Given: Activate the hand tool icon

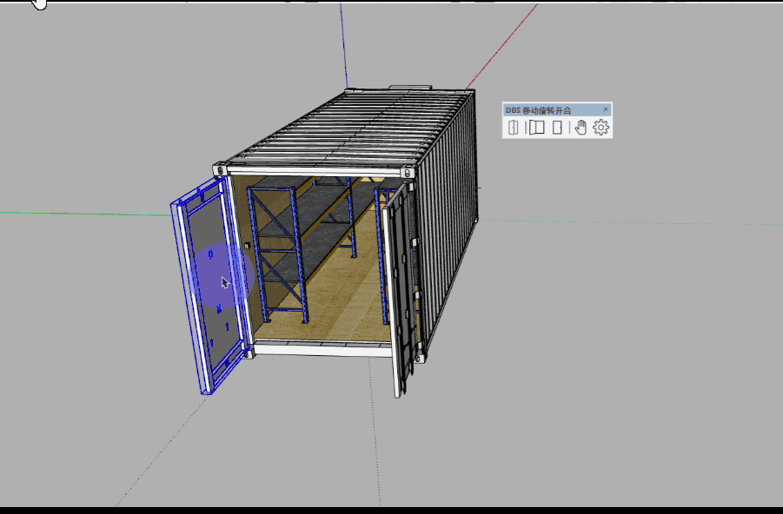Looking at the screenshot, I should pyautogui.click(x=581, y=128).
